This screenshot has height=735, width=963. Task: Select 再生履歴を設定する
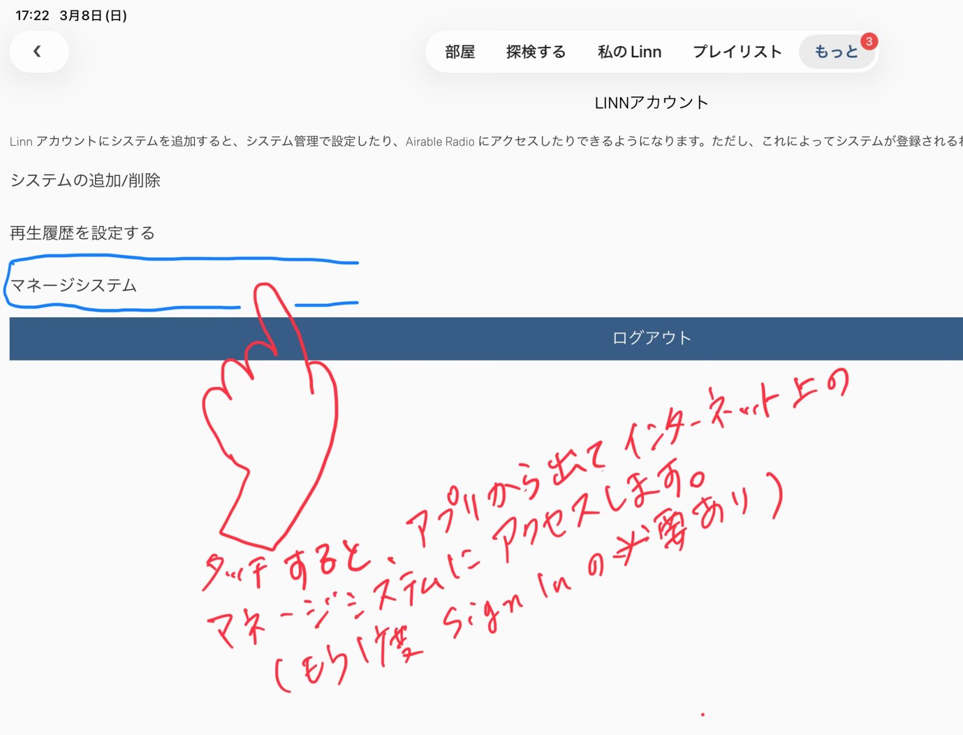coord(82,233)
